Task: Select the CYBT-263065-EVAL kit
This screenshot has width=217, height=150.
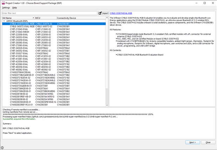Action: pyautogui.click(x=19, y=43)
